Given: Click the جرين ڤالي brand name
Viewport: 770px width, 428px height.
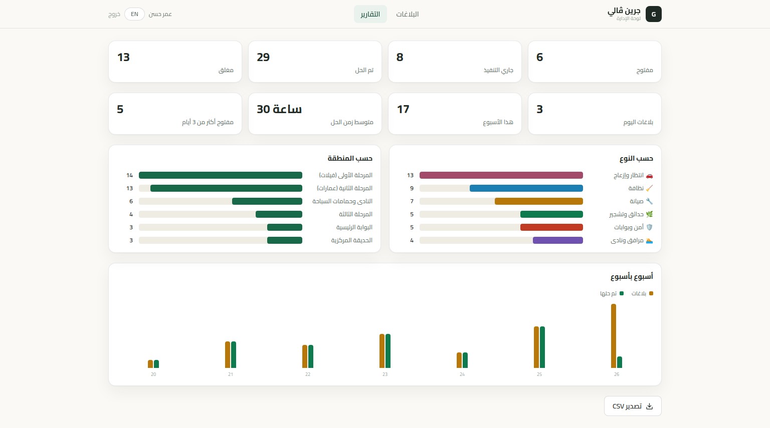Looking at the screenshot, I should tap(624, 11).
